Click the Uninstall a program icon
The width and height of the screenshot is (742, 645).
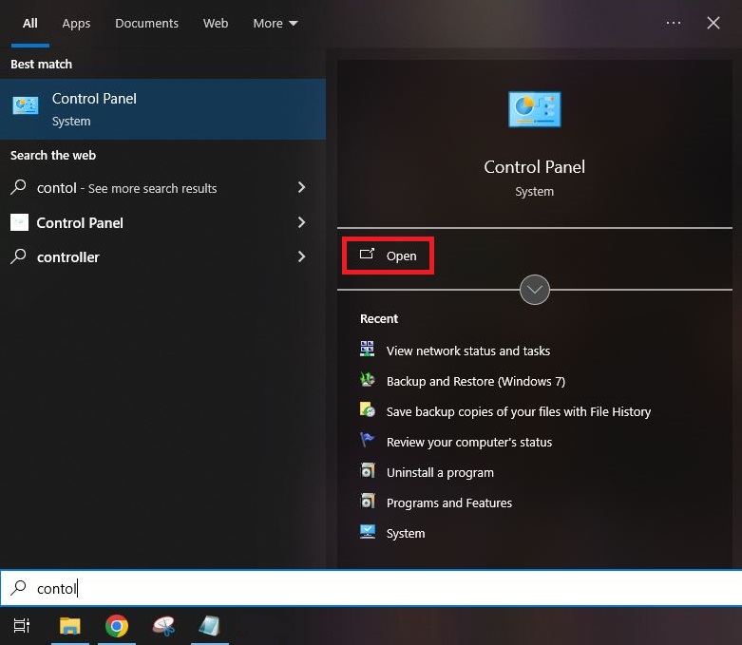pos(368,470)
